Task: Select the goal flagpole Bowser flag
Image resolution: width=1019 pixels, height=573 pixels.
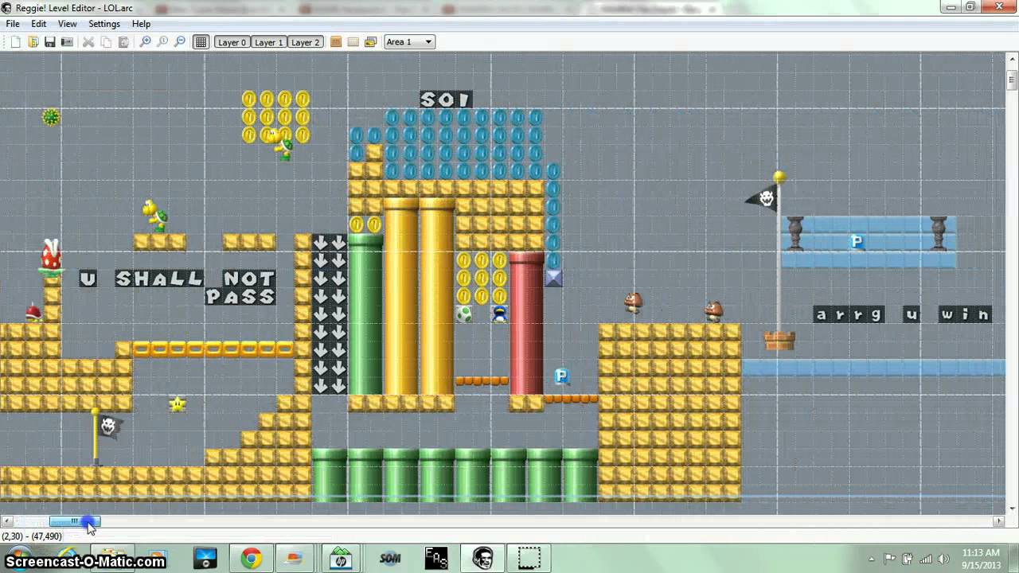Action: (x=763, y=197)
